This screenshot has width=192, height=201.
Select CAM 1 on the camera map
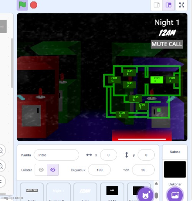click(x=129, y=73)
